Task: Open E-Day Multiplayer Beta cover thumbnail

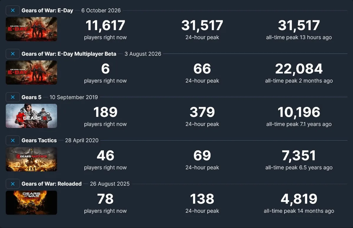Action: pyautogui.click(x=31, y=72)
